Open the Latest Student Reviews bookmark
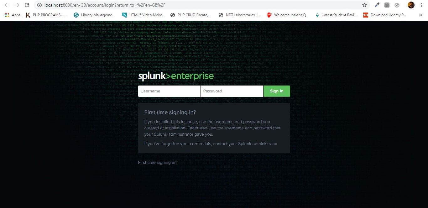 (x=336, y=15)
